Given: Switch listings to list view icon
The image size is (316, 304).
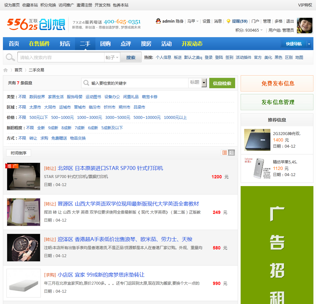Looking at the screenshot, I should click(x=224, y=152).
